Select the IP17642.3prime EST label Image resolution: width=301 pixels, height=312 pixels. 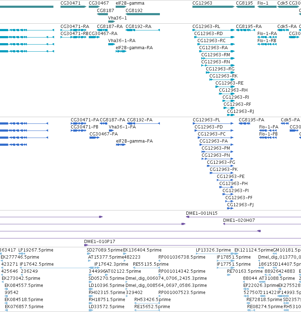coord(111,264)
